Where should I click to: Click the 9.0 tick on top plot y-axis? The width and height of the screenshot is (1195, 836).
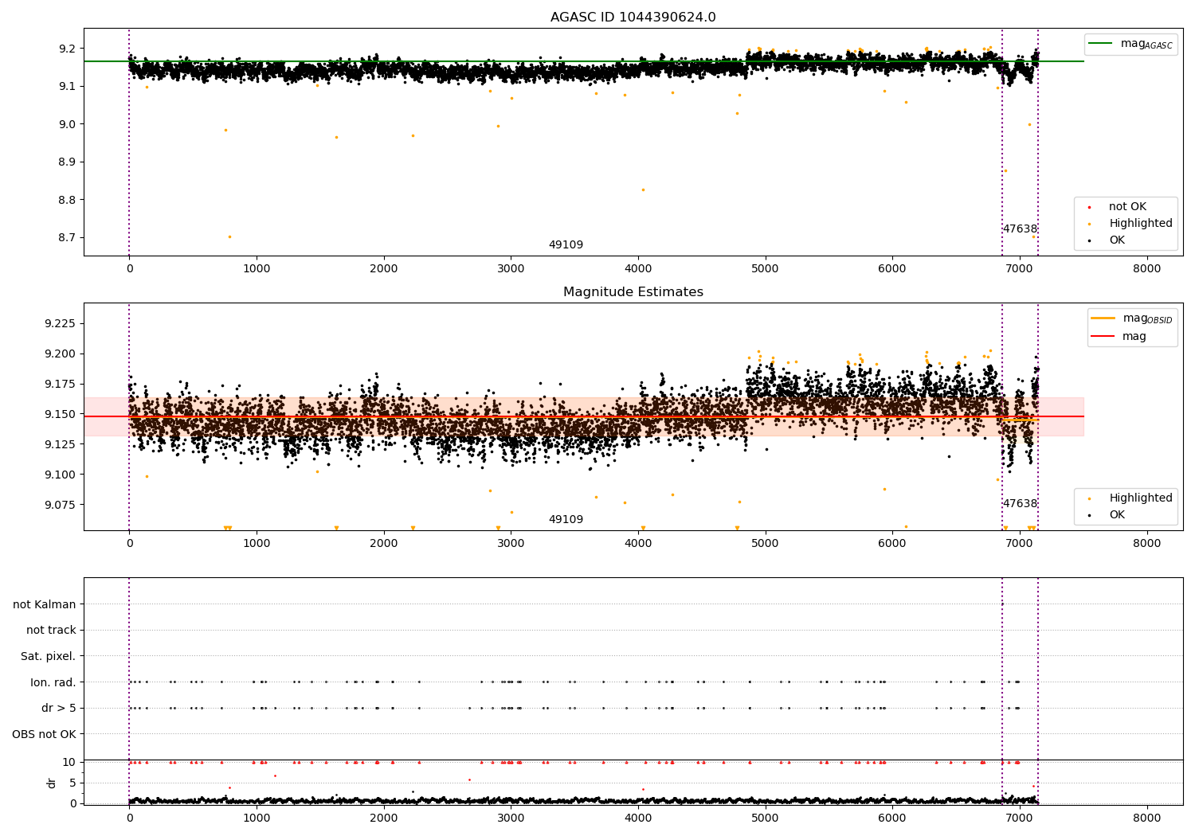tap(68, 124)
